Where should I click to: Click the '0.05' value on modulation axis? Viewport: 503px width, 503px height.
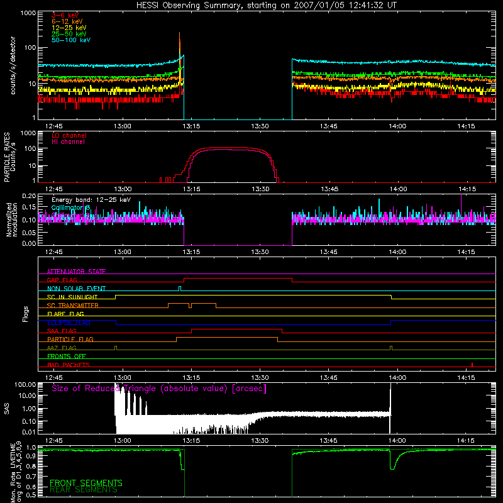coord(29,232)
